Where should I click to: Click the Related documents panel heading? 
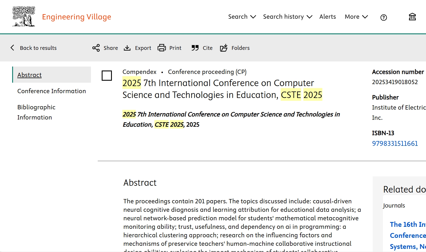[404, 189]
